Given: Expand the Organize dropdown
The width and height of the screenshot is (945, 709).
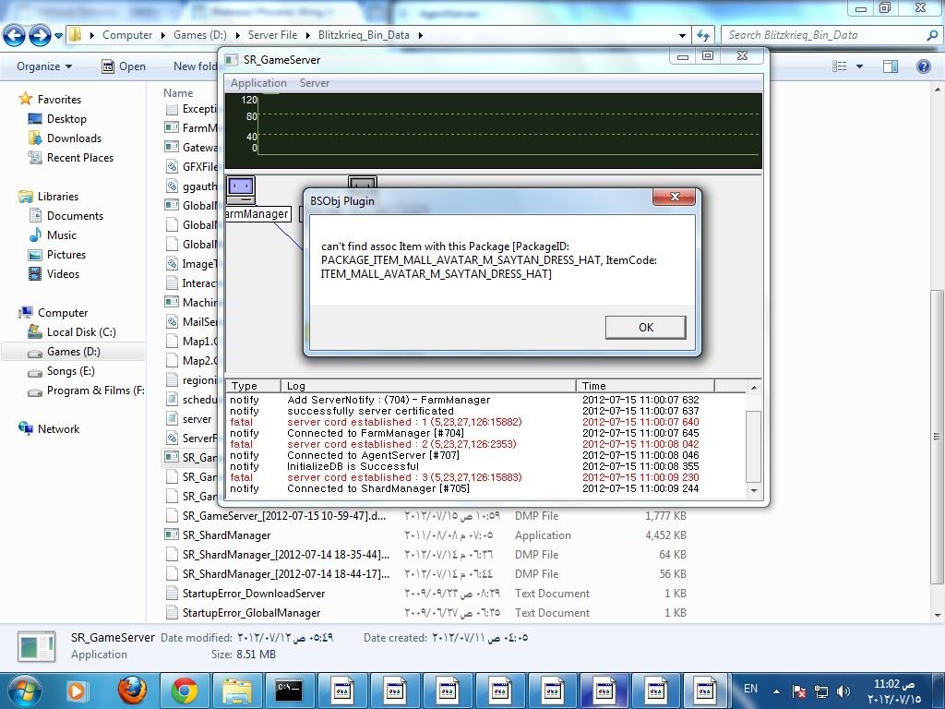Looking at the screenshot, I should pos(44,66).
